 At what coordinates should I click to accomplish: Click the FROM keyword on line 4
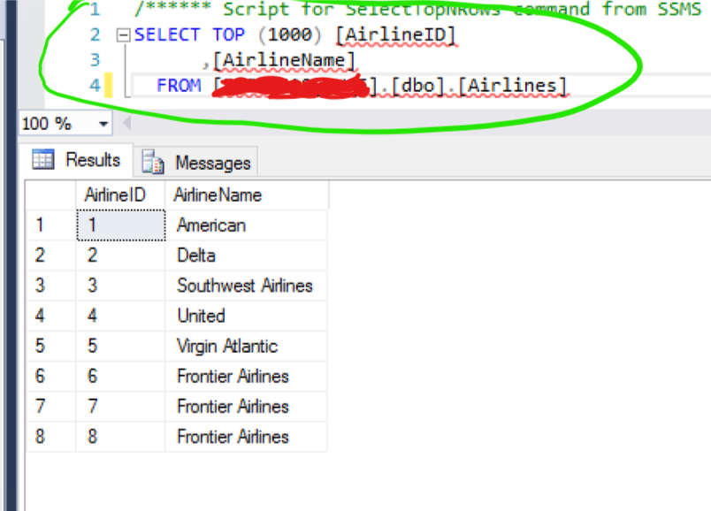[179, 87]
